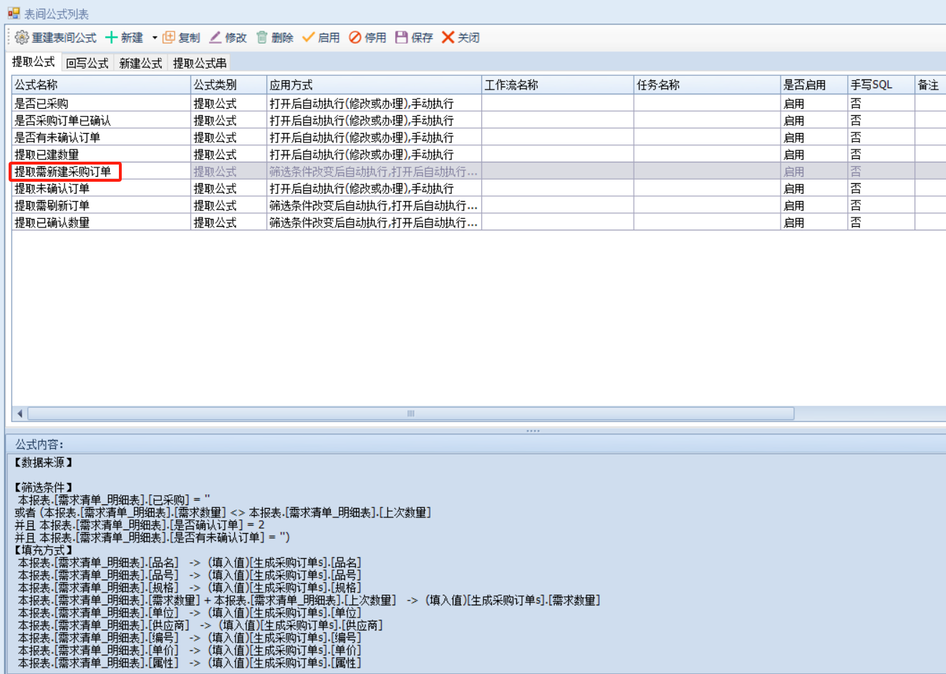Click the 重建表间公式 gear icon
The height and width of the screenshot is (674, 946).
[22, 37]
